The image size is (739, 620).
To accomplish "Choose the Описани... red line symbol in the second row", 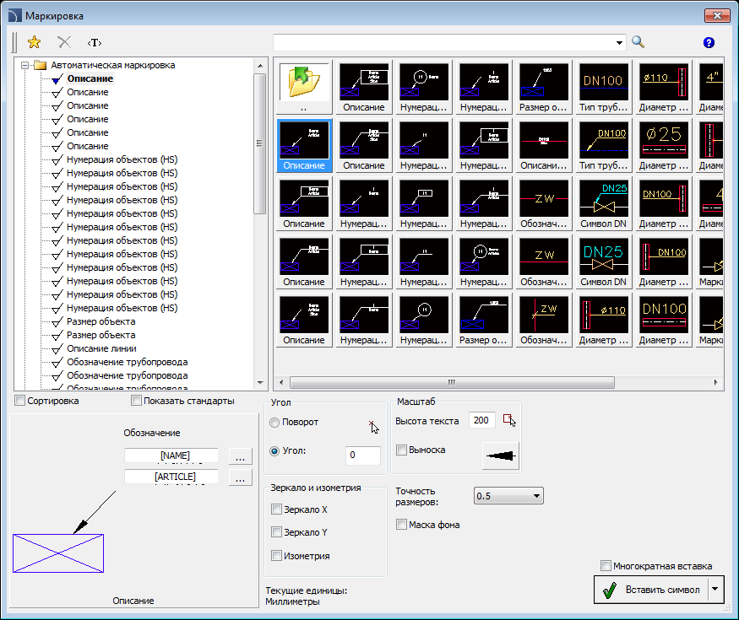I will click(x=543, y=145).
